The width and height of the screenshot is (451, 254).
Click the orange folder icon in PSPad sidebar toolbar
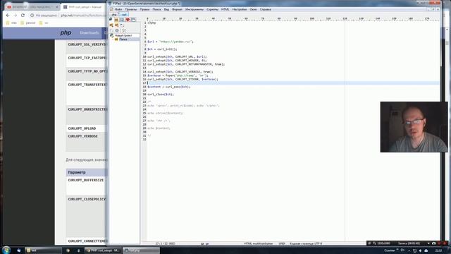[x=116, y=20]
